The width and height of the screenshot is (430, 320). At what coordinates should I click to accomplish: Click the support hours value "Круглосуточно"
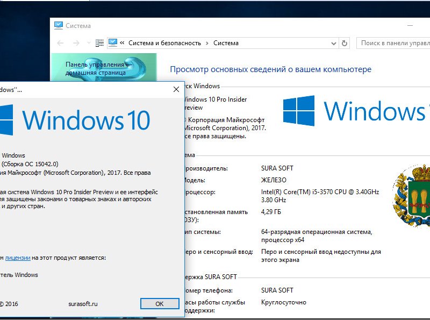coord(284,302)
